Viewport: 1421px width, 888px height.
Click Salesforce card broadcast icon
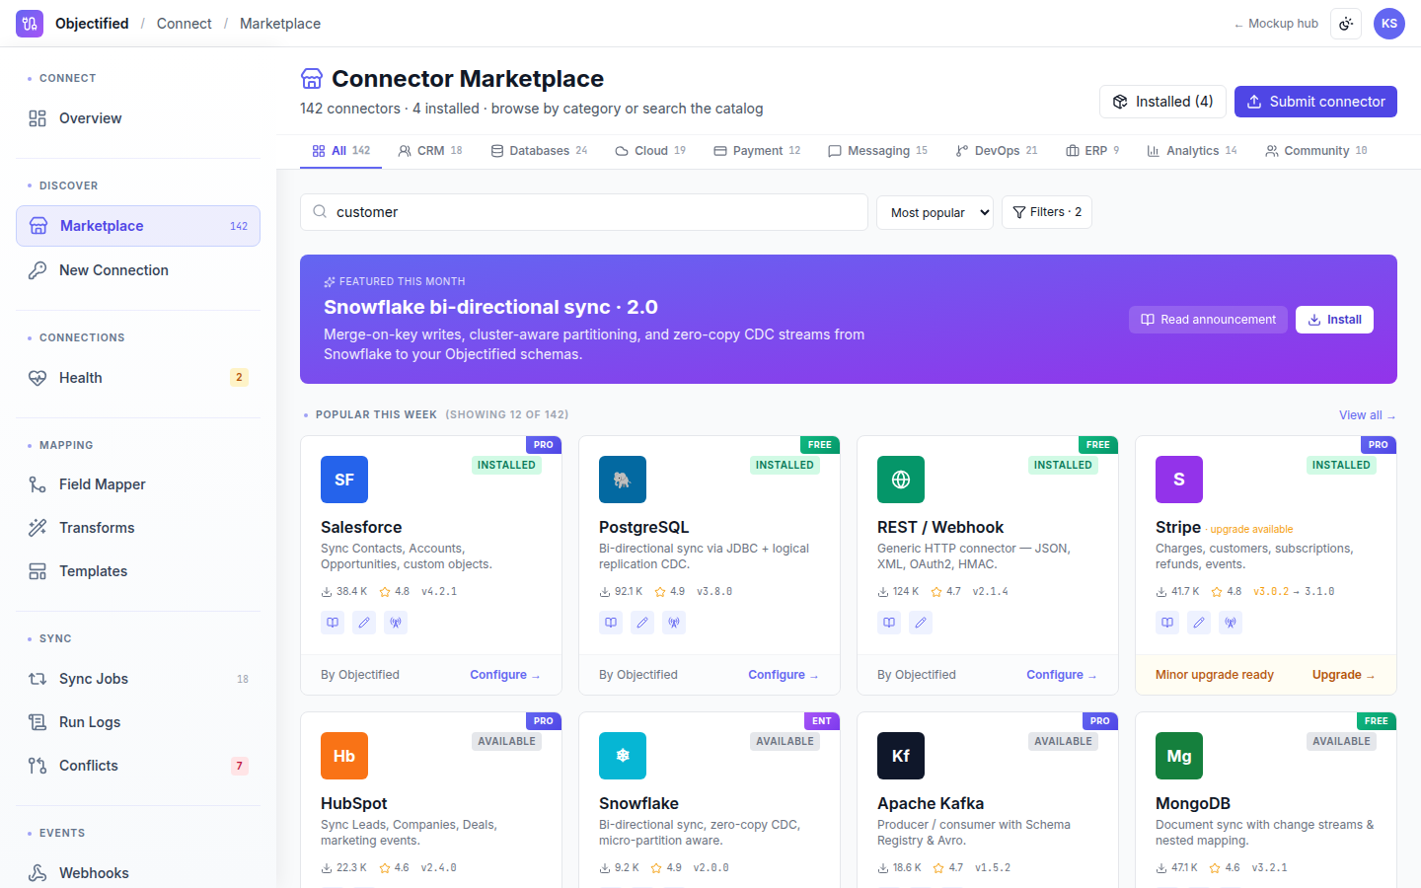(x=396, y=623)
